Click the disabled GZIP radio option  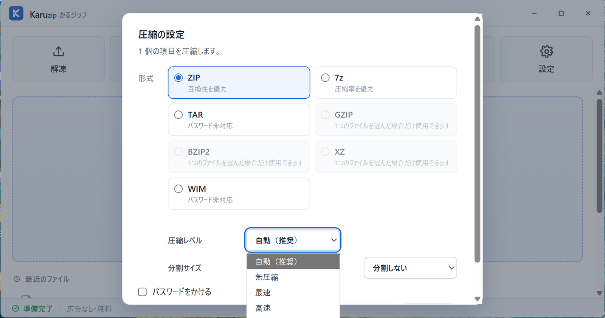pos(325,115)
